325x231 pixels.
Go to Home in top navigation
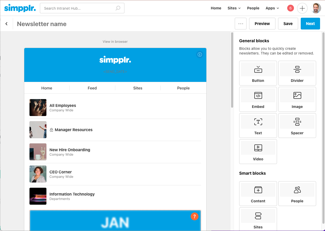pos(216,8)
